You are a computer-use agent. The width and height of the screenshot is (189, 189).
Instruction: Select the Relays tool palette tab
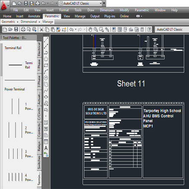coord(39,146)
